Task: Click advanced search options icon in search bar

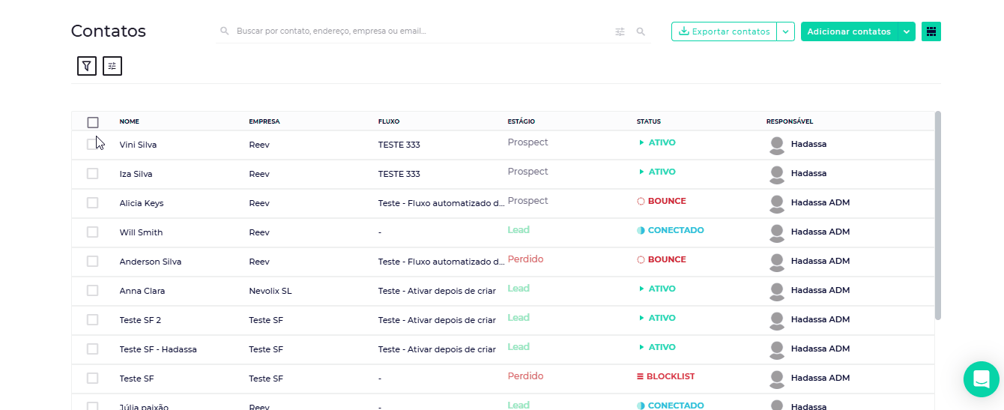Action: coord(620,31)
